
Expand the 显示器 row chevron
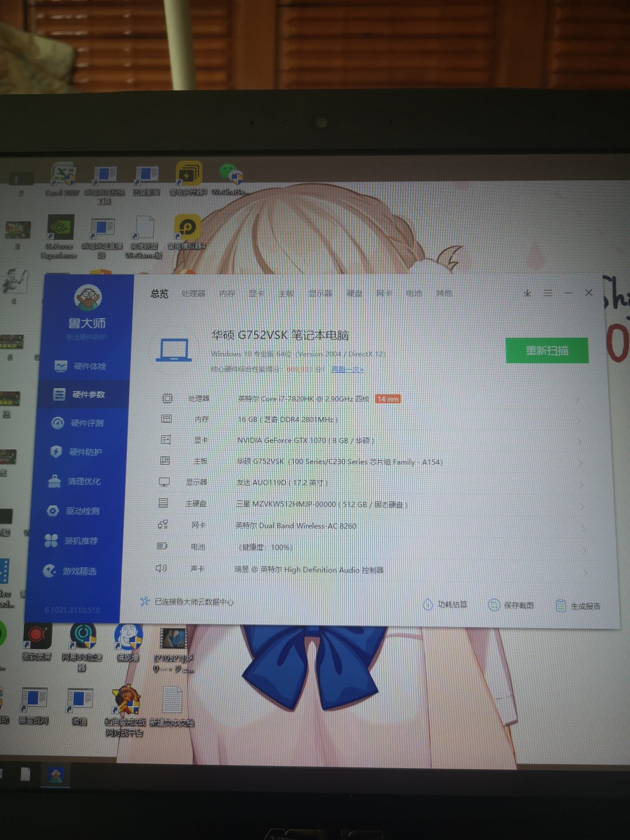pos(582,485)
